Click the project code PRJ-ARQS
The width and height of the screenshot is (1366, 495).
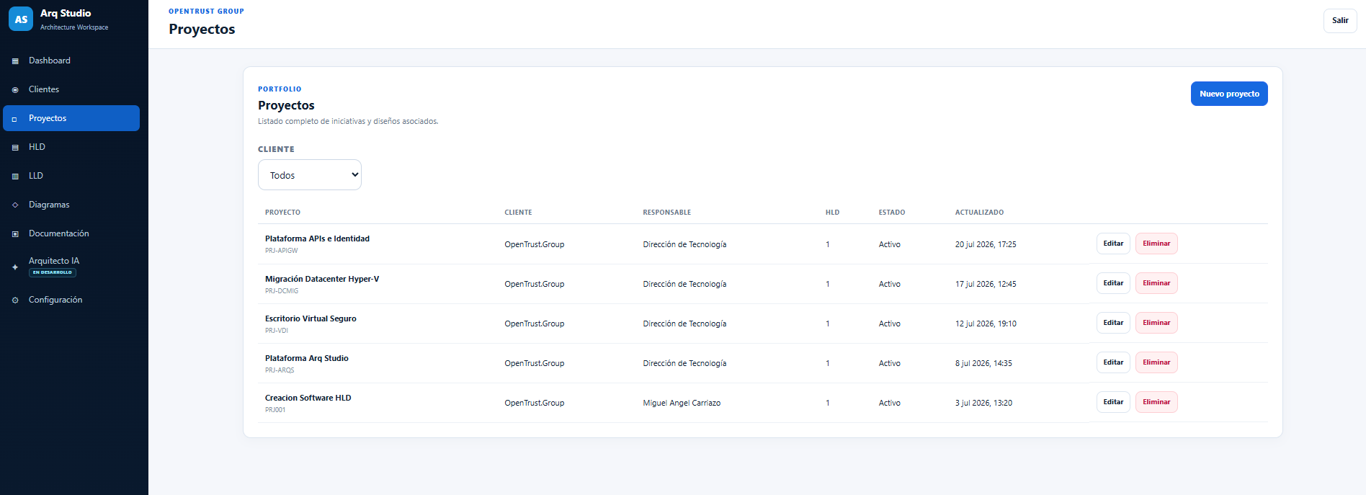280,370
